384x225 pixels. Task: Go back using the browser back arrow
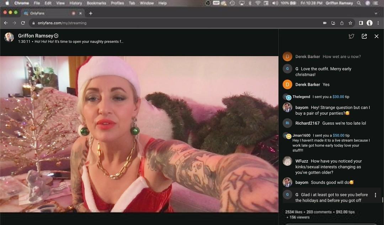pos(6,23)
